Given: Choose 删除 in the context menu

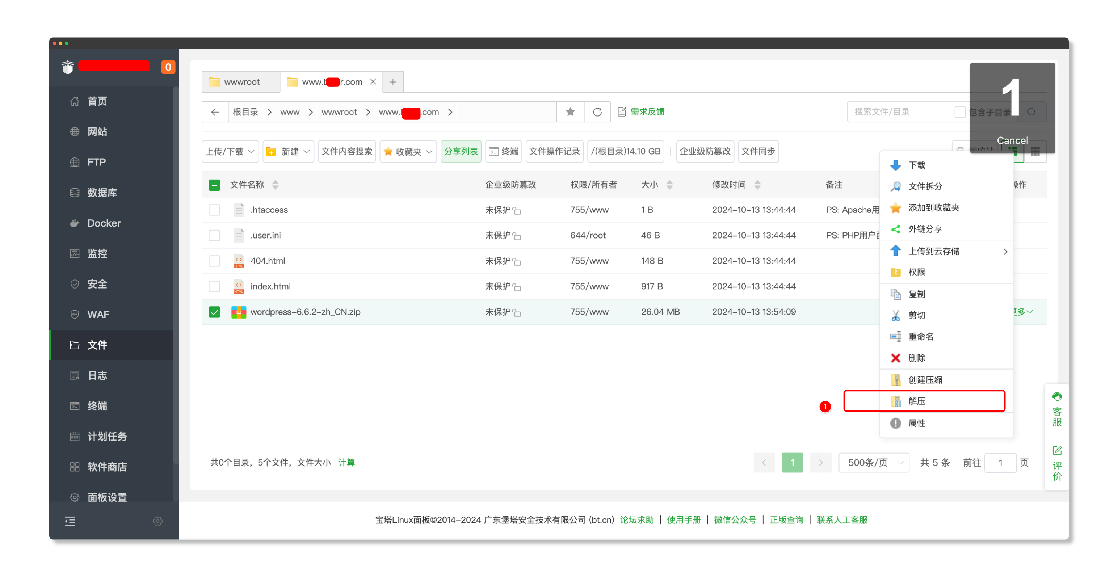Looking at the screenshot, I should 946,358.
